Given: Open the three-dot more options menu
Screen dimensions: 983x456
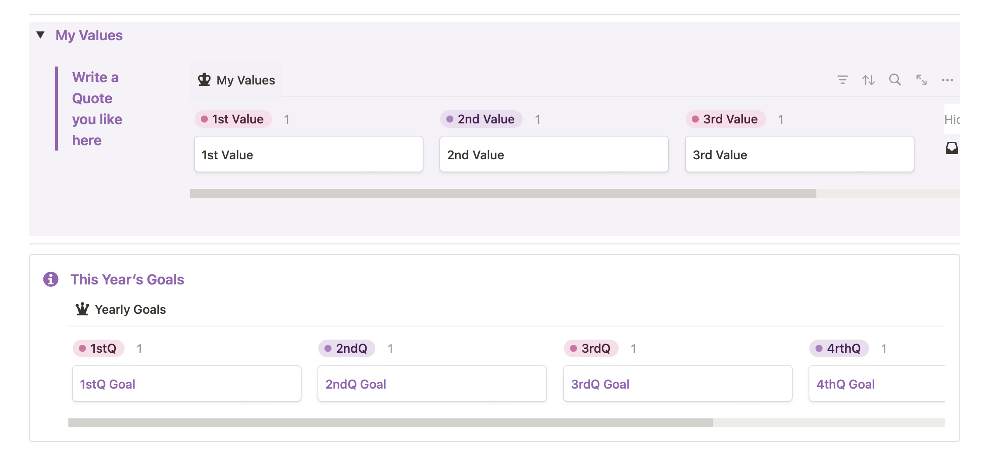Looking at the screenshot, I should [x=947, y=80].
